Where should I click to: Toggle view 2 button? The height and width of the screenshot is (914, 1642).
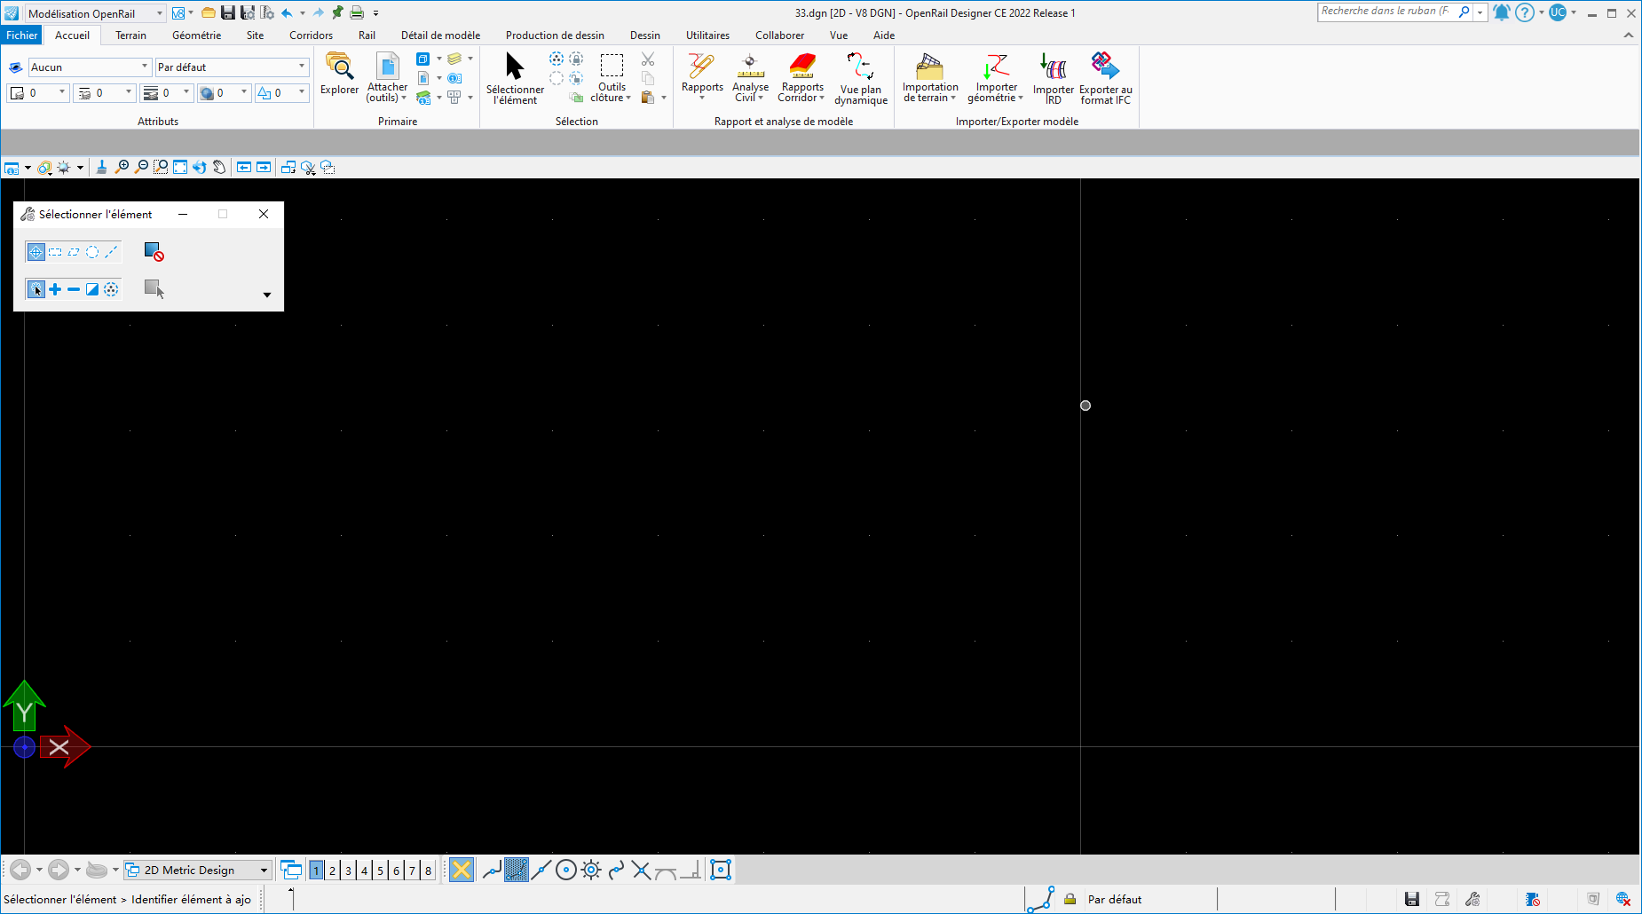pyautogui.click(x=332, y=871)
